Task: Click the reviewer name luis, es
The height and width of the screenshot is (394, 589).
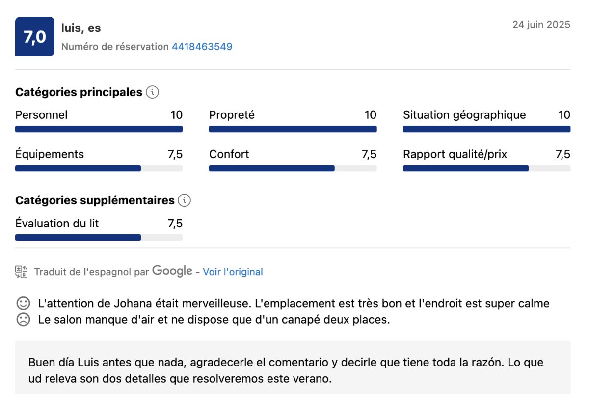Action: point(81,28)
